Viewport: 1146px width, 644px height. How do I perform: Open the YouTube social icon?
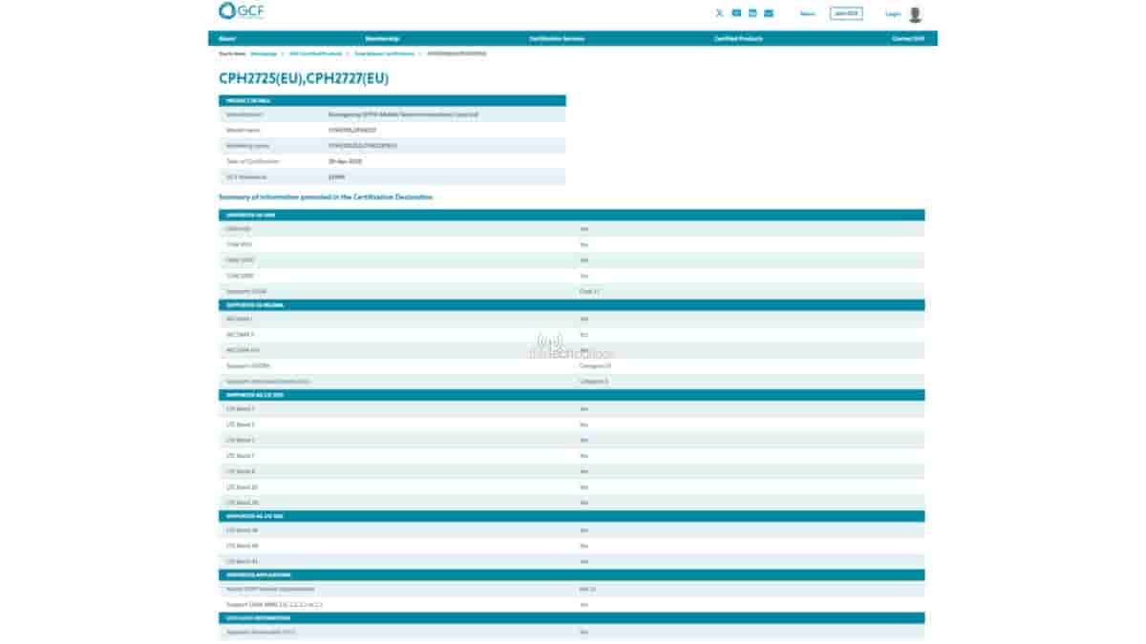736,13
